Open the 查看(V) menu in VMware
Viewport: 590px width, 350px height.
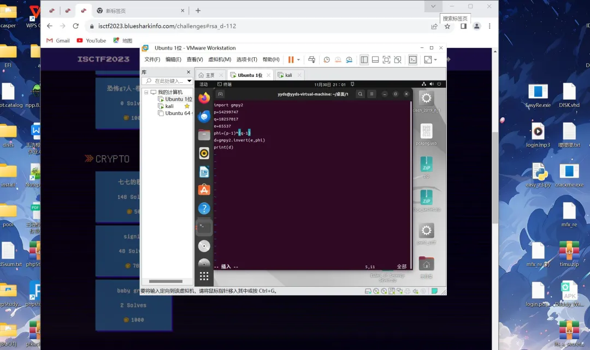[194, 59]
